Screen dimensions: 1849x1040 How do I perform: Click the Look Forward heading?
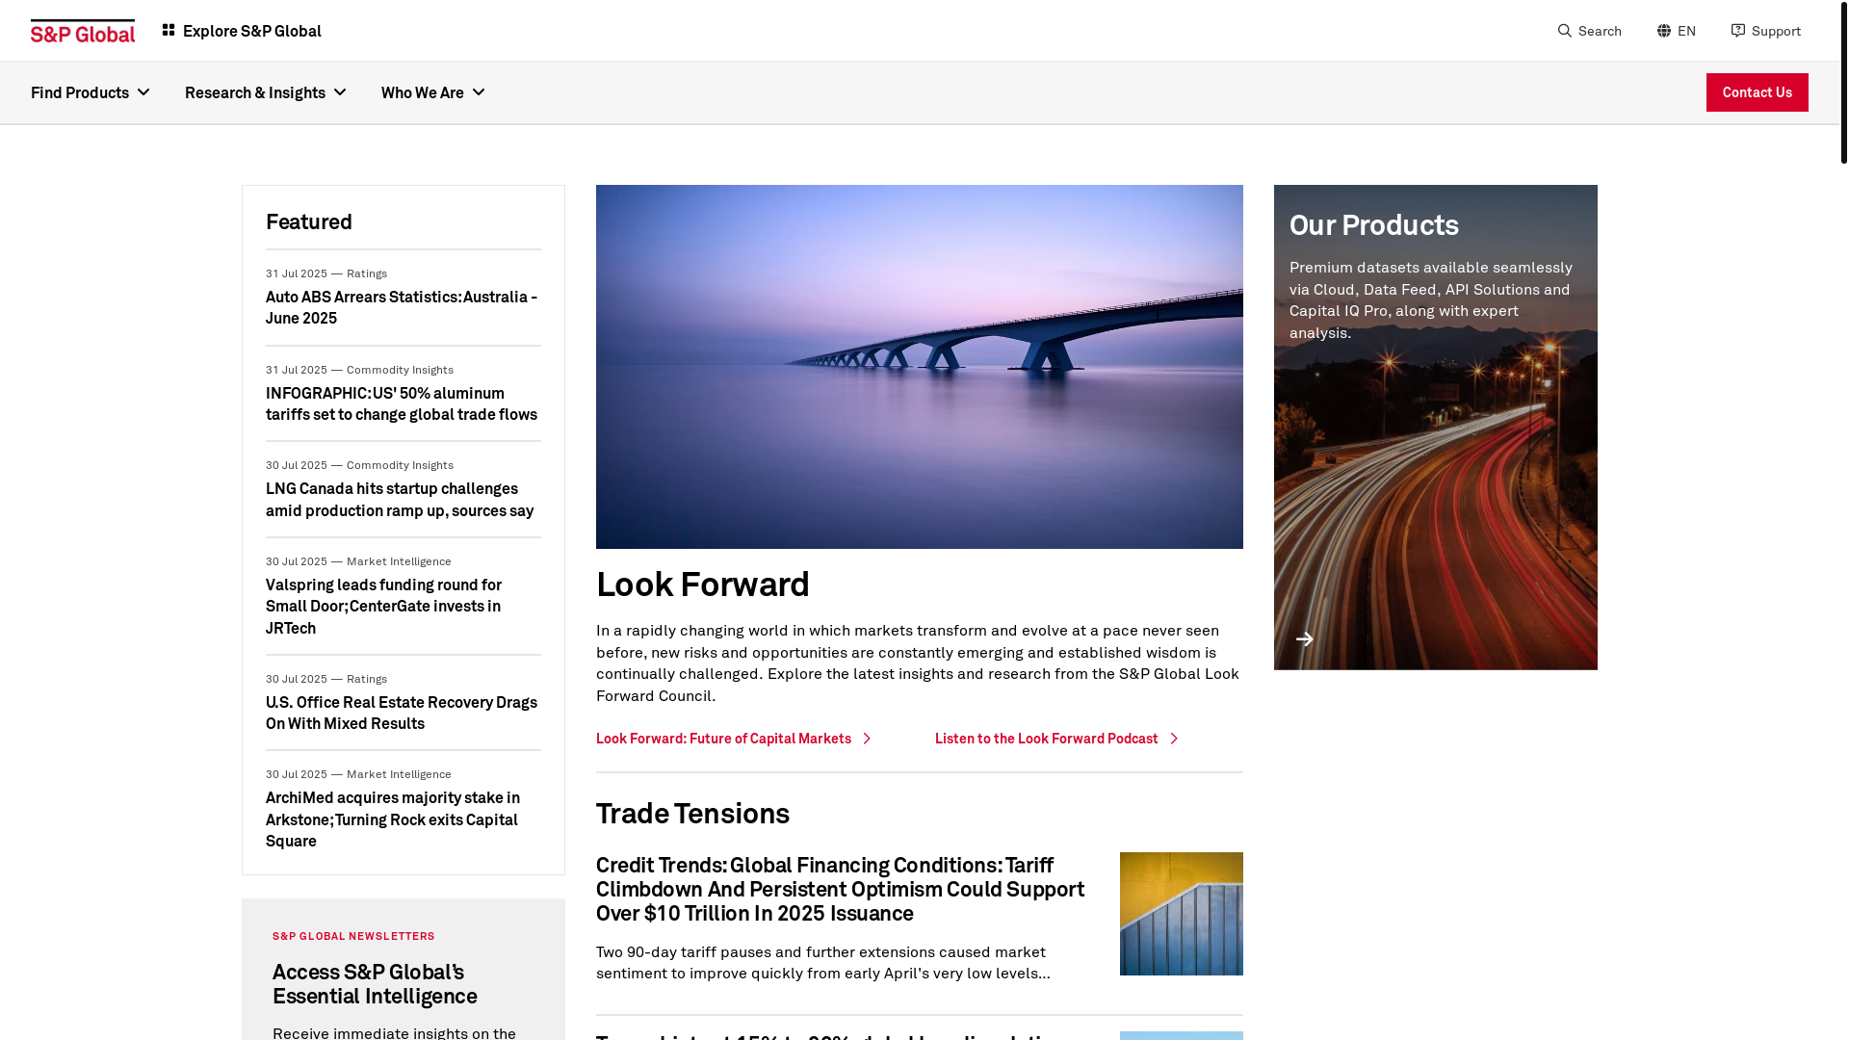[x=703, y=585]
